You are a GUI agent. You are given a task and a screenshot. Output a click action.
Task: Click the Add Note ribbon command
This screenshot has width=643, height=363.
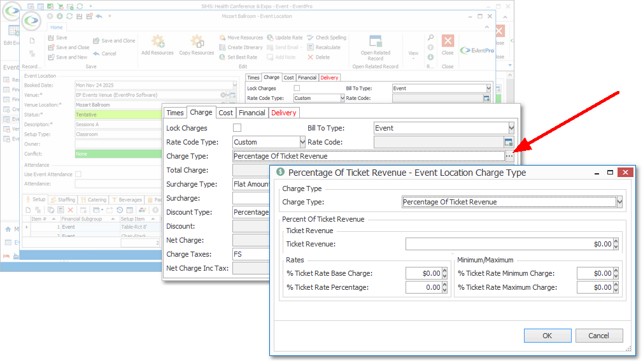[x=281, y=57]
